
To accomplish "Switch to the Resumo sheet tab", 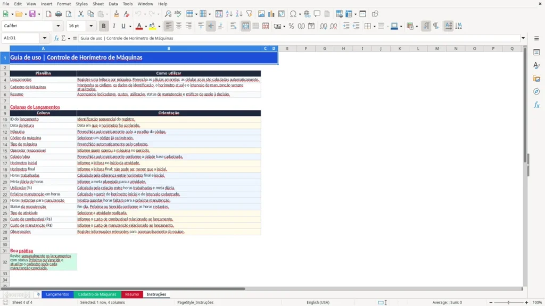I will pos(132,294).
